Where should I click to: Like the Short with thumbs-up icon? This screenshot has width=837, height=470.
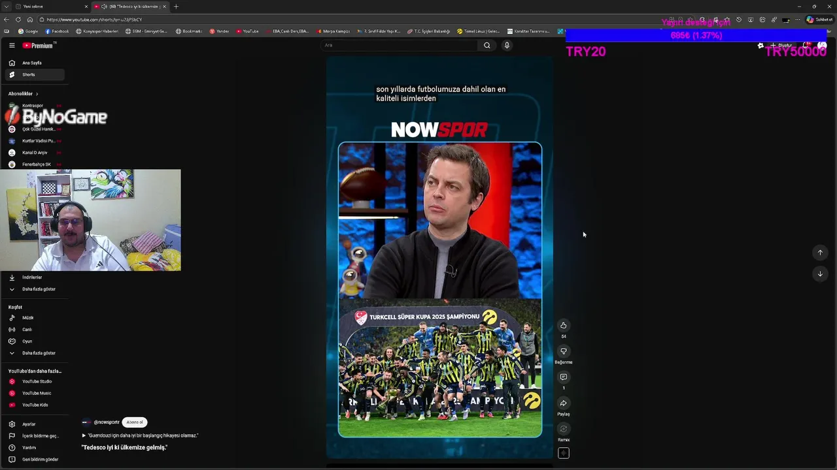point(563,325)
